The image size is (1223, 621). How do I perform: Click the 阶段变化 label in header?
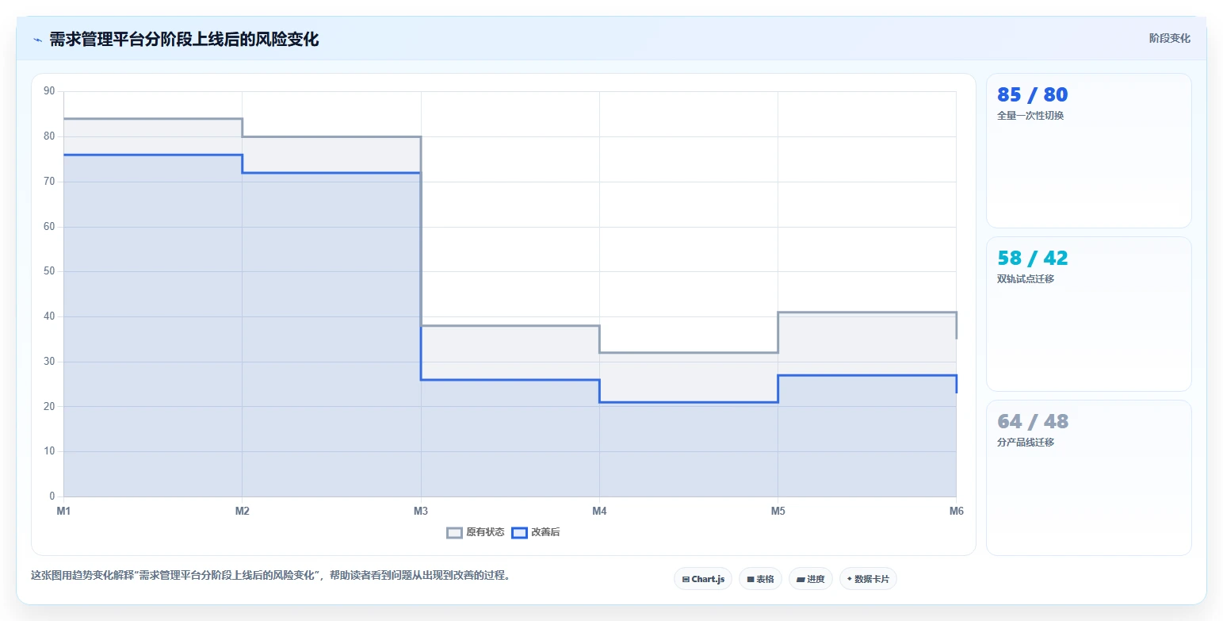click(x=1170, y=38)
